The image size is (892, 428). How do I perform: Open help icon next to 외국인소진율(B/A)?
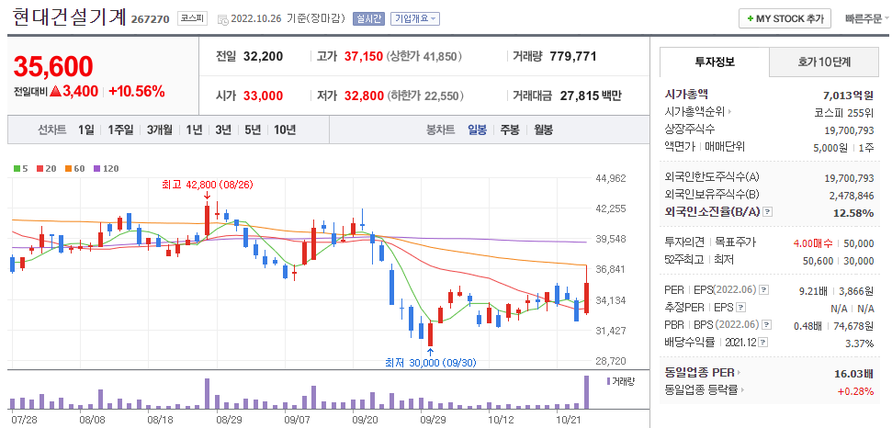(x=767, y=211)
